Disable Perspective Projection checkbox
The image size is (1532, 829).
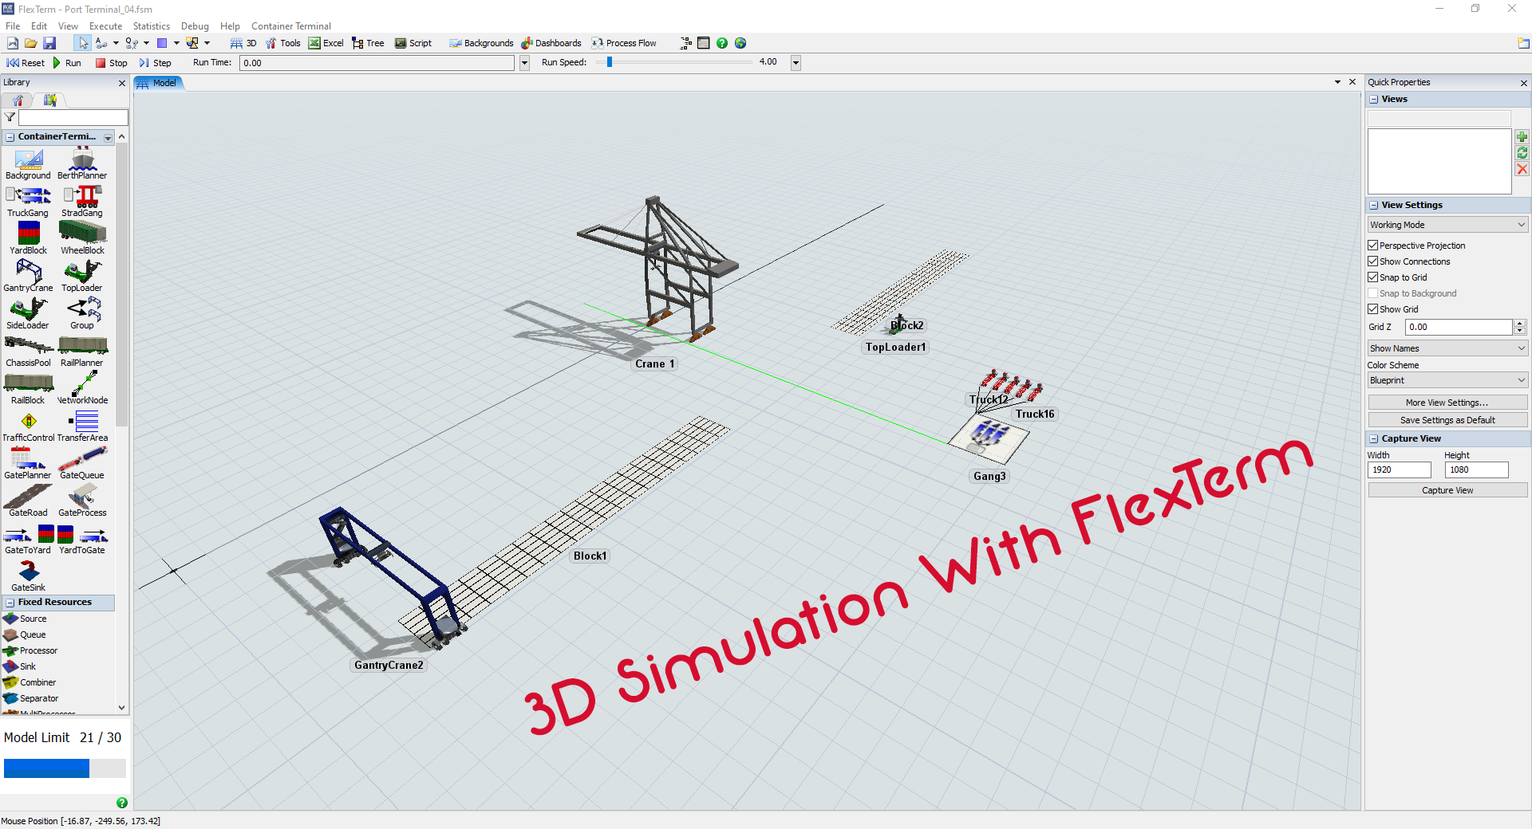click(x=1373, y=246)
